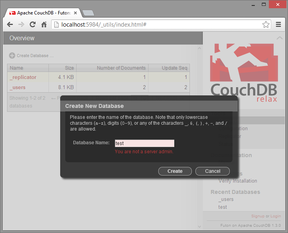Open the _users database row
The image size is (288, 233).
pos(98,87)
